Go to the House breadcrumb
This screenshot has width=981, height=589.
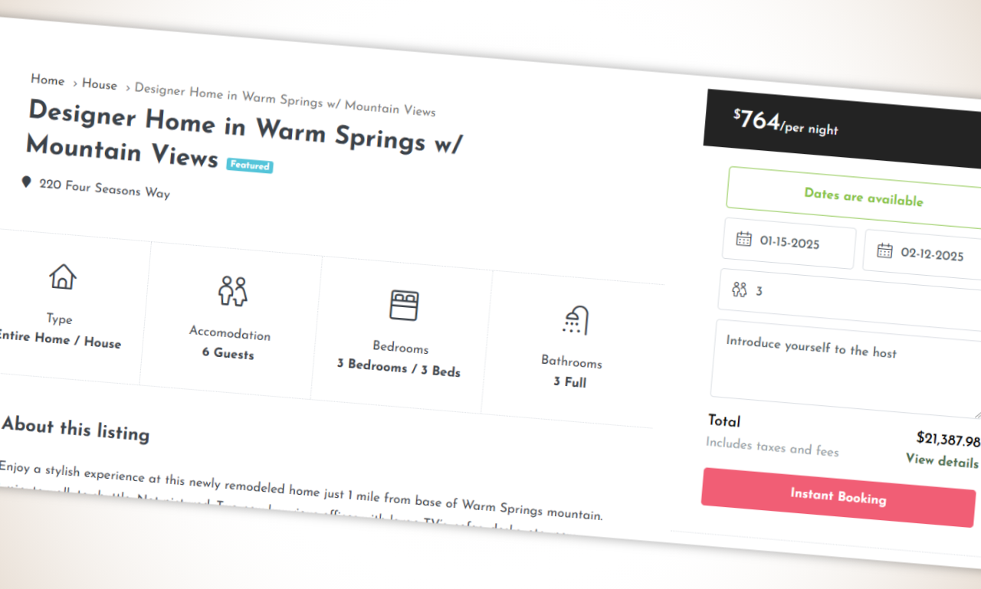coord(100,84)
